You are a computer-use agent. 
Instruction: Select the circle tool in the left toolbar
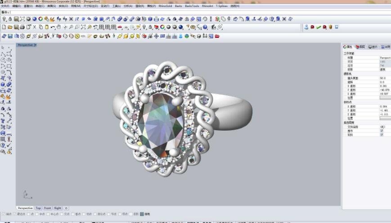click(3, 60)
